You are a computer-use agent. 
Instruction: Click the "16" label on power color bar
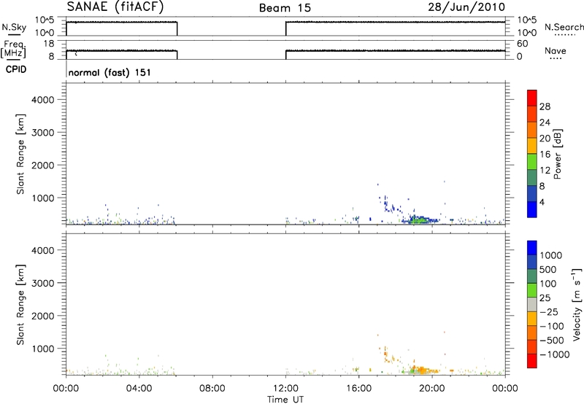click(x=545, y=155)
